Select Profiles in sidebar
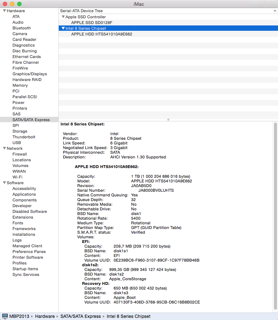The width and height of the screenshot is (278, 320). (x=19, y=263)
